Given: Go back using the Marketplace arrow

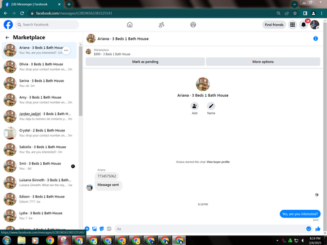Looking at the screenshot, I should coord(7,37).
